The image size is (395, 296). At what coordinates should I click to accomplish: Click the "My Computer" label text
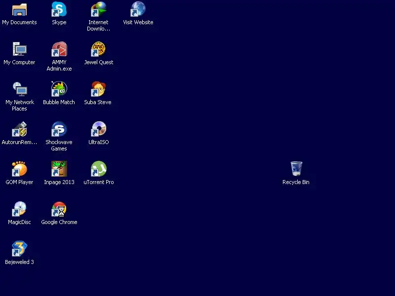tap(19, 63)
